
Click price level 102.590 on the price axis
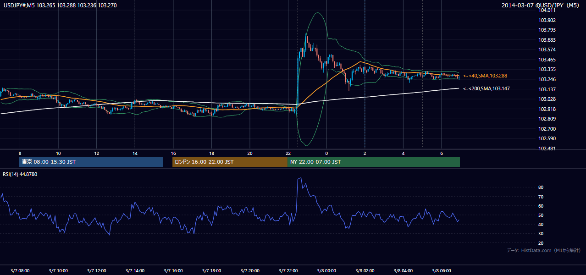tap(547, 138)
